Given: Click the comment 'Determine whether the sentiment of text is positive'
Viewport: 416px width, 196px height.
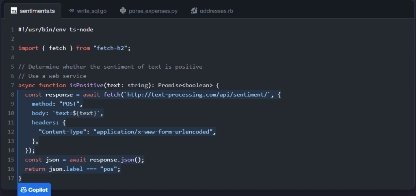Looking at the screenshot, I should pyautogui.click(x=115, y=67).
